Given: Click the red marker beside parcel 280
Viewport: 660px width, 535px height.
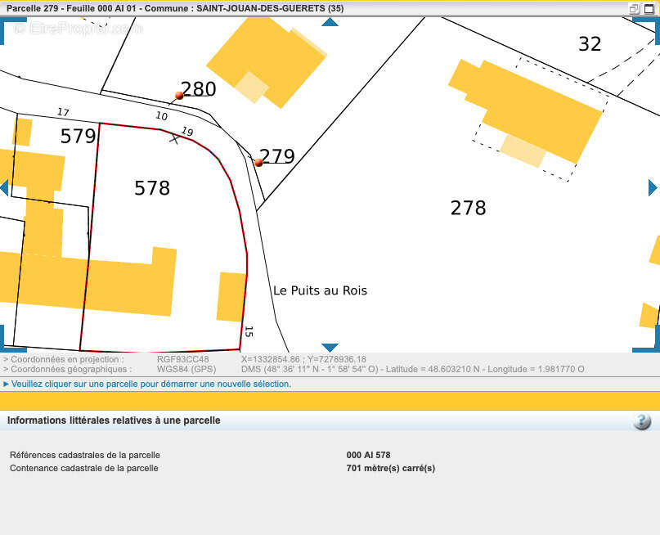Looking at the screenshot, I should click(x=179, y=96).
